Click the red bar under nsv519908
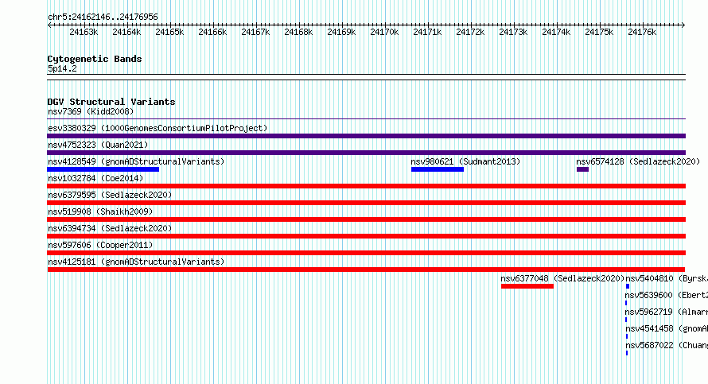The height and width of the screenshot is (384, 708). (x=366, y=219)
